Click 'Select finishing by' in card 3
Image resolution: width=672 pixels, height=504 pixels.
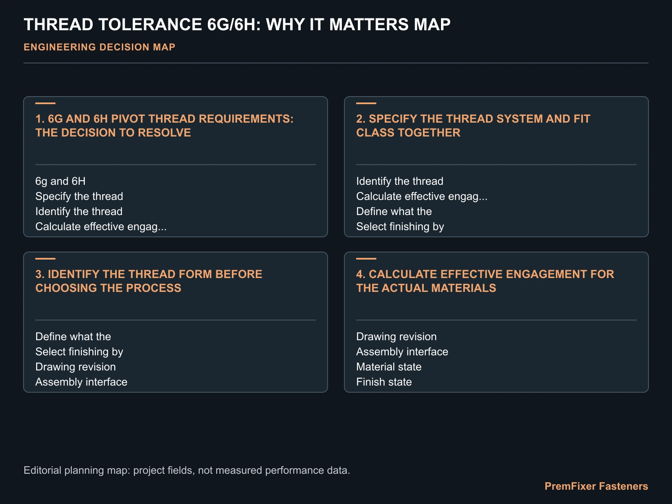pos(79,352)
